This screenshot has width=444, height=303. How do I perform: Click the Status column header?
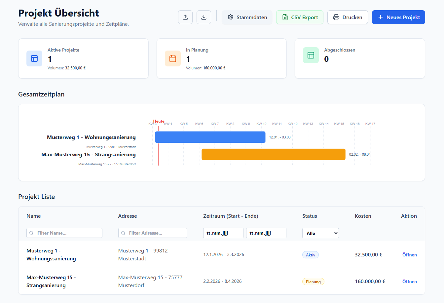310,216
